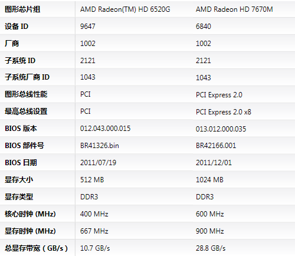Click device ID value 9647

pyautogui.click(x=88, y=27)
